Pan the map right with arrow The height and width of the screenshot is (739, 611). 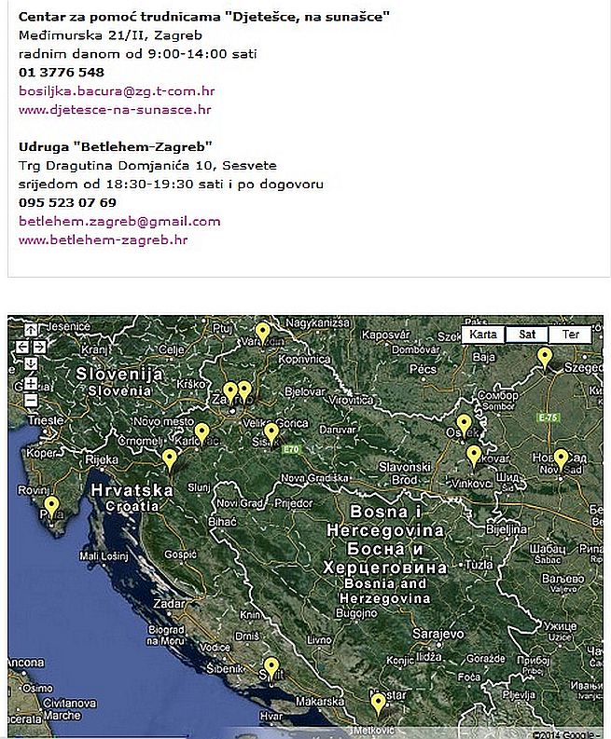pos(40,346)
